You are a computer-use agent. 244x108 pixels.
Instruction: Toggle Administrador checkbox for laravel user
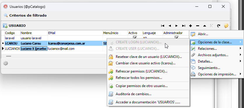(176, 38)
